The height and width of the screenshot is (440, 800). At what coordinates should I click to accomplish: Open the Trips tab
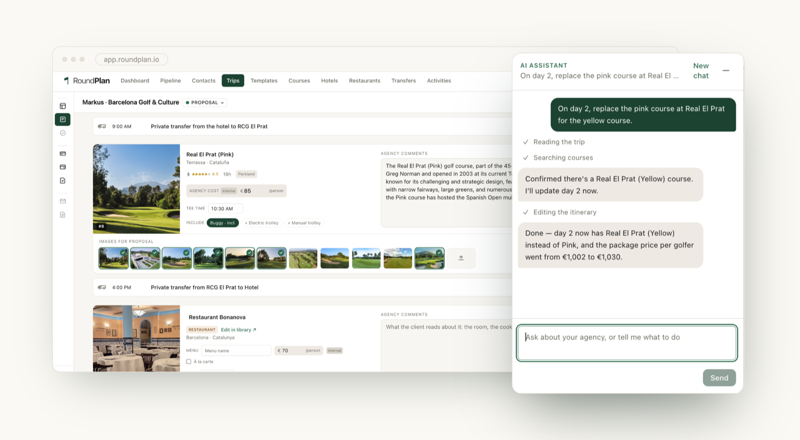tap(233, 80)
